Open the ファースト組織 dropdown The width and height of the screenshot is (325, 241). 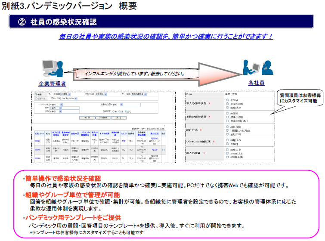65,94
